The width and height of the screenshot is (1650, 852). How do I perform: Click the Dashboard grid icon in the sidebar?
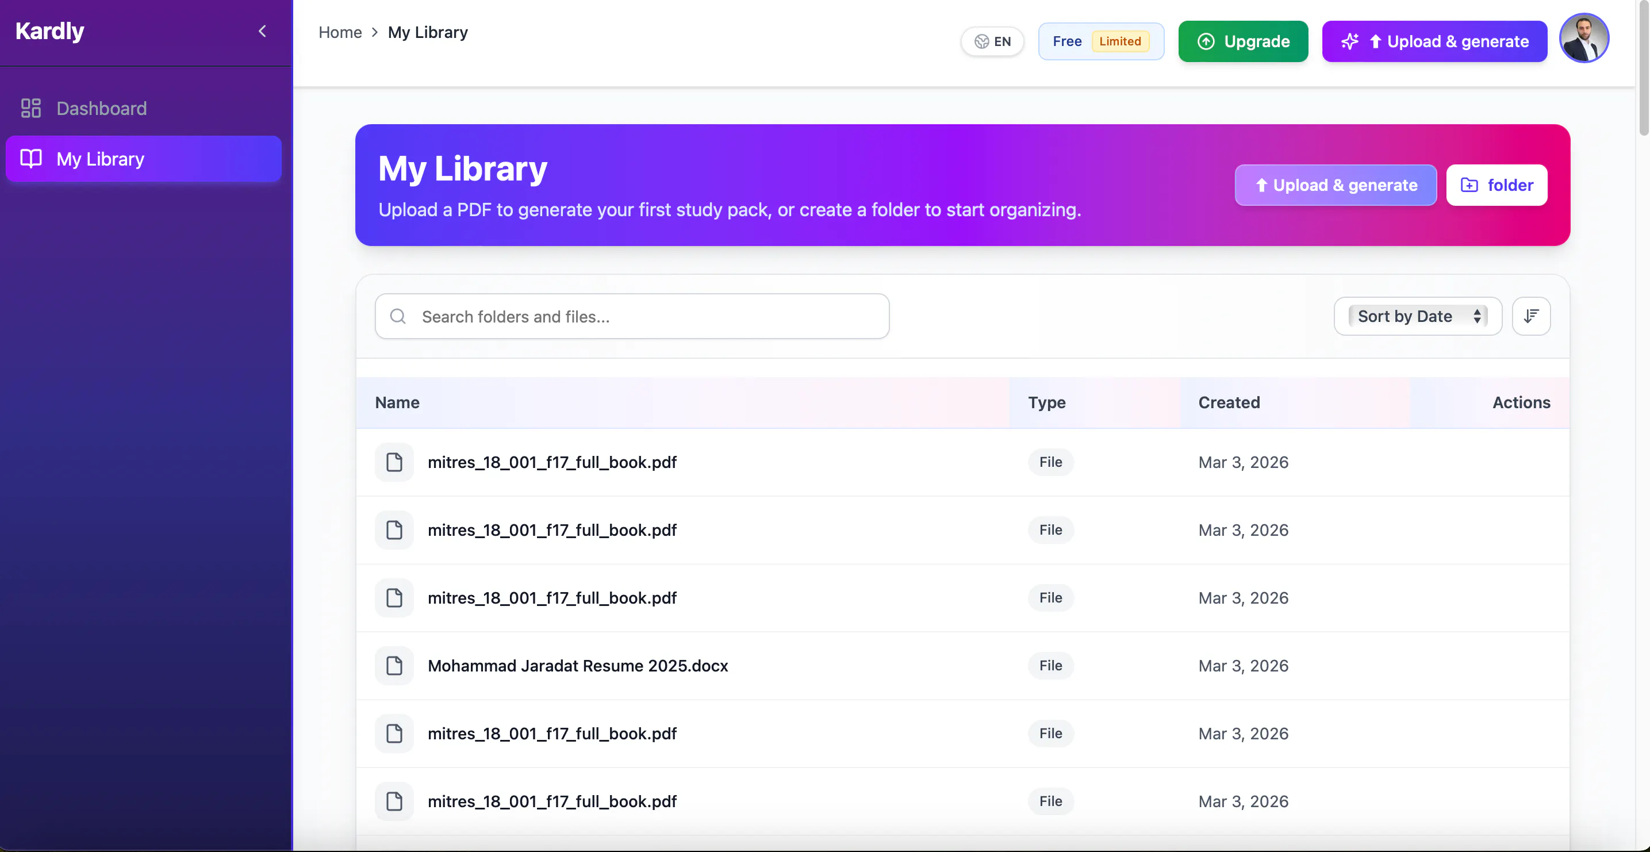coord(30,108)
